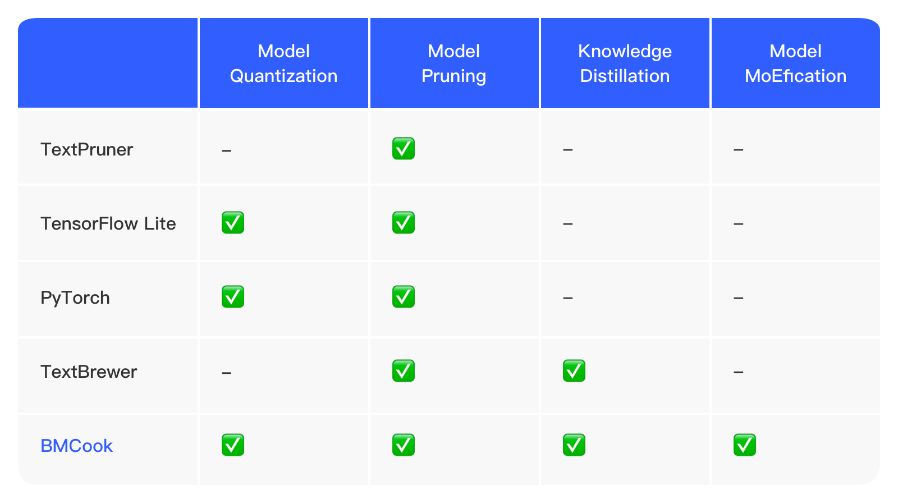The height and width of the screenshot is (503, 898).
Task: Click BMCook's Model Quantization checkmark
Action: pos(233,445)
